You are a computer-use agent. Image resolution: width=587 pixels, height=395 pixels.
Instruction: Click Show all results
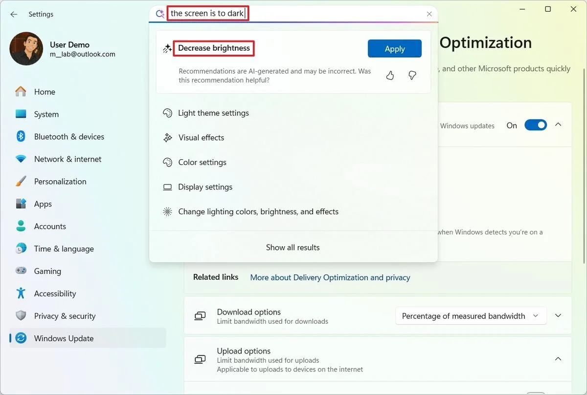(293, 248)
